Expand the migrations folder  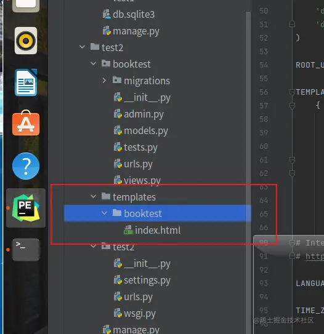point(104,81)
